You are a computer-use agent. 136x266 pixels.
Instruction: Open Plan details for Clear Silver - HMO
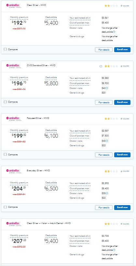click(103, 50)
